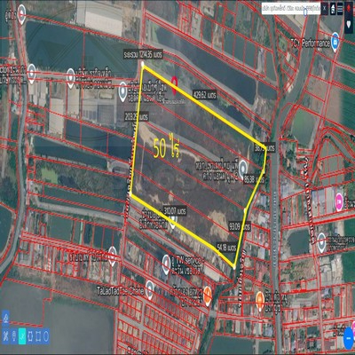Clear the search box with the X button
The height and width of the screenshot is (355, 355).
pos(325,8)
